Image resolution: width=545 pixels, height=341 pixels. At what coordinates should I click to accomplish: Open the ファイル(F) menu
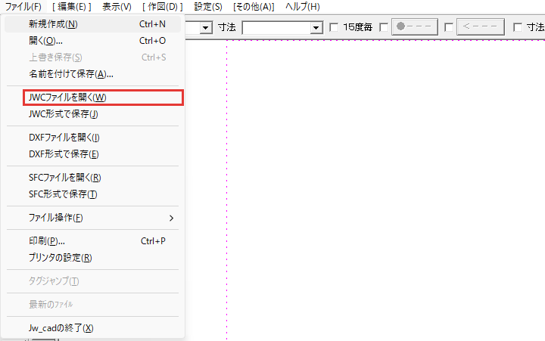click(23, 7)
